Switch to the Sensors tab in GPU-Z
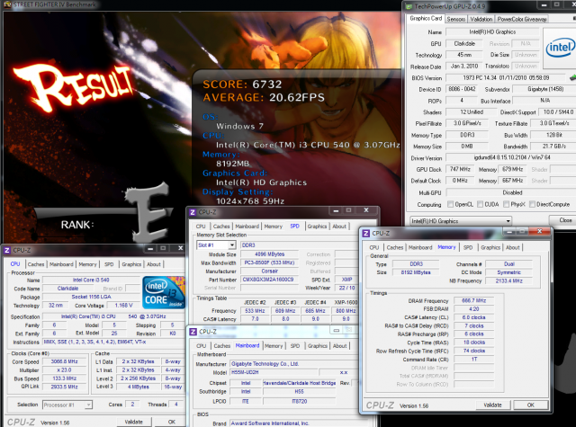576x427 pixels. [456, 19]
